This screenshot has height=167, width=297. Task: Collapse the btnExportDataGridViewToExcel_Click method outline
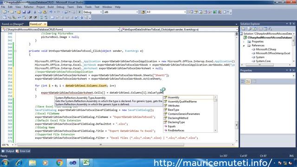point(15,51)
